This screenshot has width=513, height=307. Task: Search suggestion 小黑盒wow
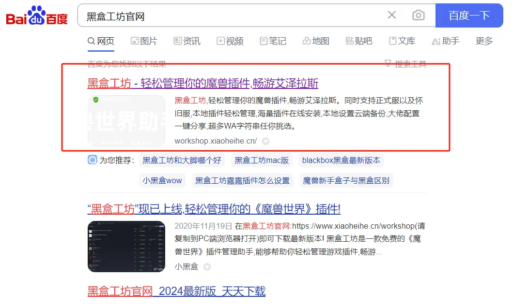162,181
